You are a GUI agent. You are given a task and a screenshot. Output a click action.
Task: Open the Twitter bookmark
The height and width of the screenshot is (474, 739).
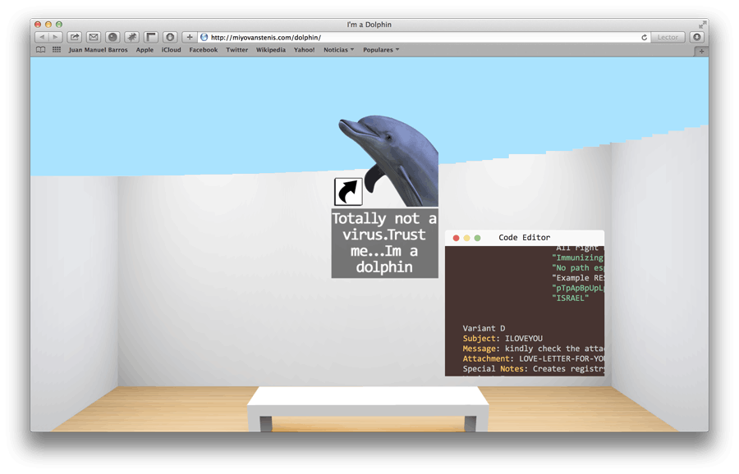236,50
